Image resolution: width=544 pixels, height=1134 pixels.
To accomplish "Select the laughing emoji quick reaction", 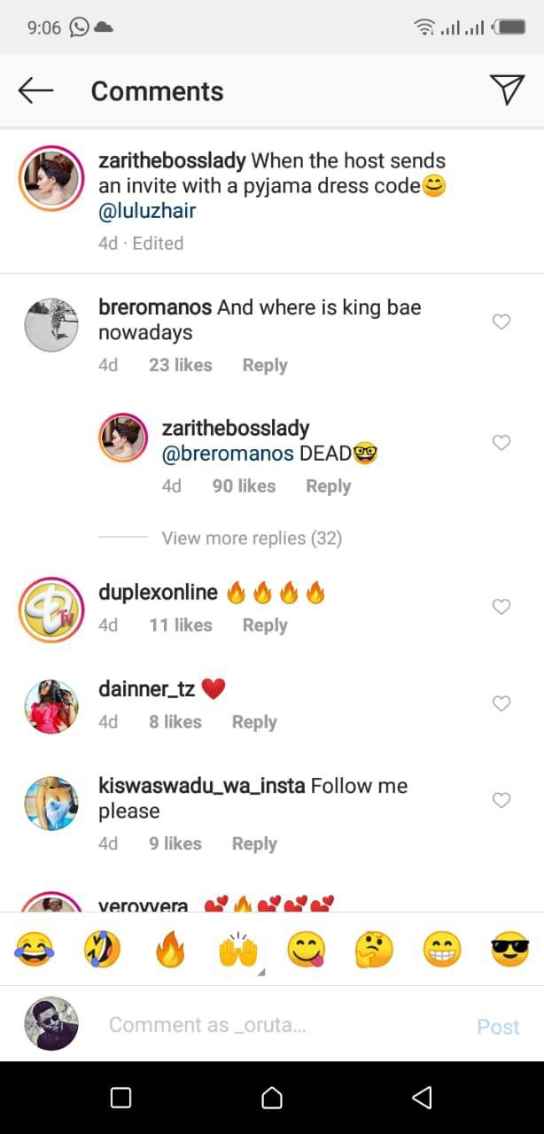I will point(34,948).
